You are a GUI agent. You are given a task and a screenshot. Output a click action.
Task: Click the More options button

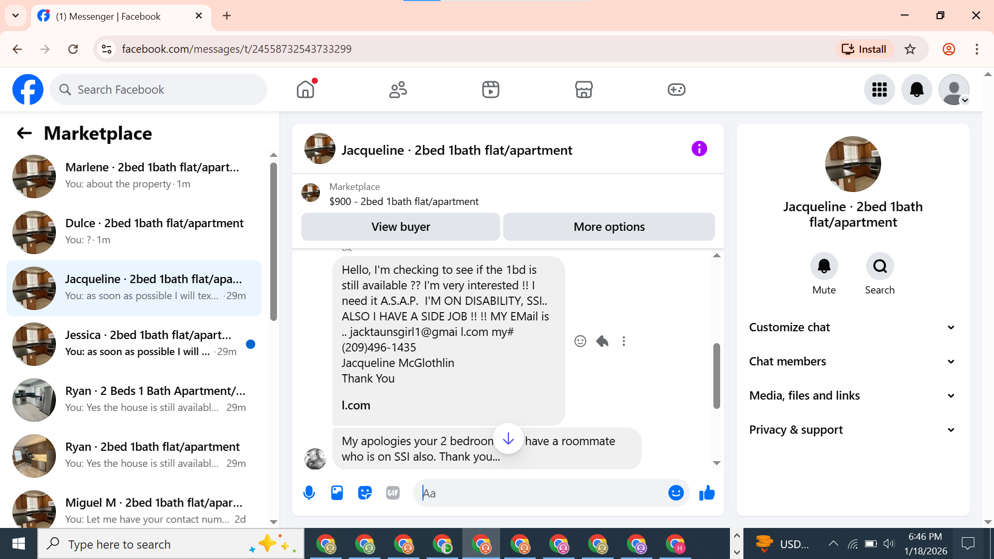click(609, 227)
